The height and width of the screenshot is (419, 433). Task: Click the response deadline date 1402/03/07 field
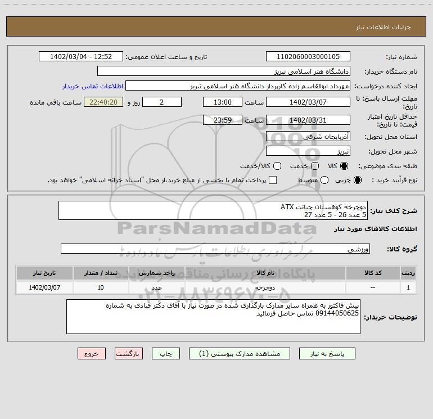308,102
